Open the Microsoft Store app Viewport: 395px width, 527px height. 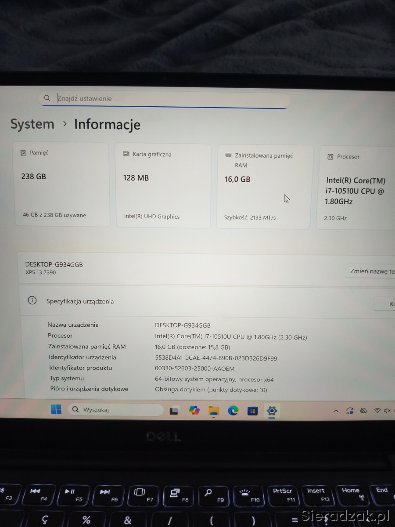[252, 411]
